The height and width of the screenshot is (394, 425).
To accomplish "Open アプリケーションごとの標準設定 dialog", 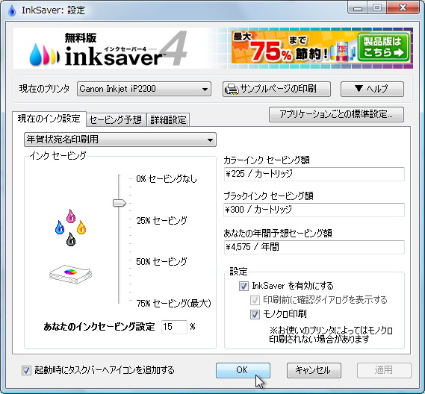I will click(336, 115).
